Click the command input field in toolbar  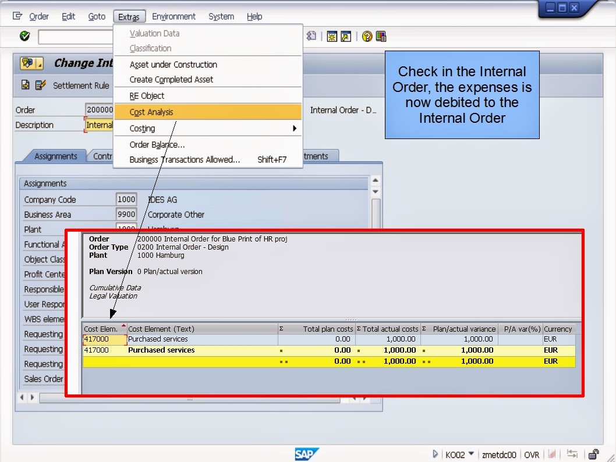(76, 37)
